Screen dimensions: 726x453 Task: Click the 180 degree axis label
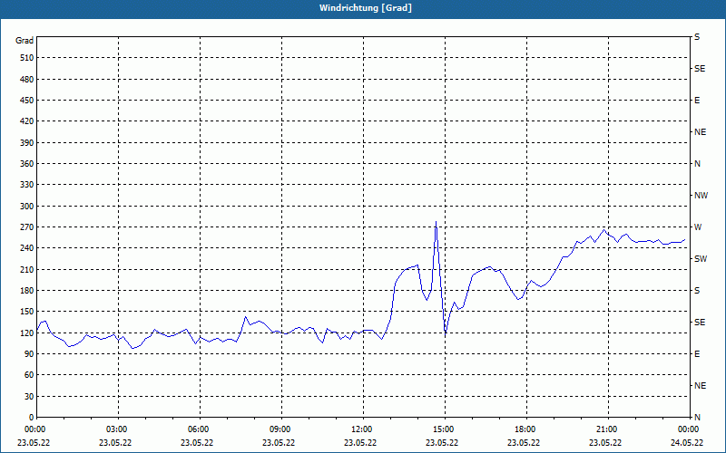click(26, 291)
